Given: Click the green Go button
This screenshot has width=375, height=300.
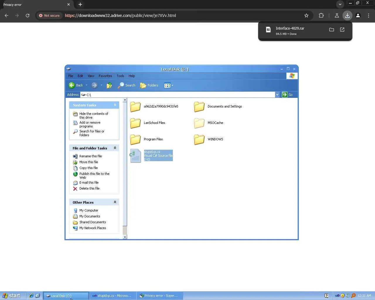Looking at the screenshot, I should click(287, 95).
